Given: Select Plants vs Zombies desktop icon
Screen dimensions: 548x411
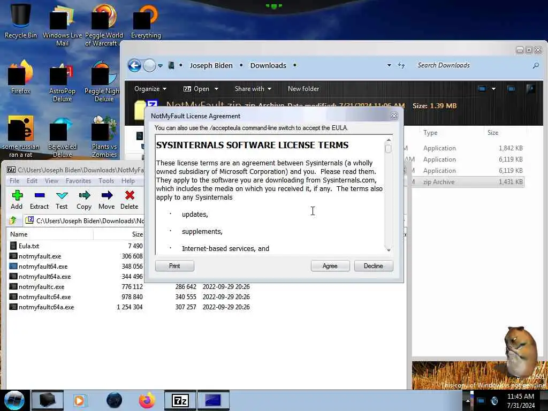Looking at the screenshot, I should (x=104, y=138).
